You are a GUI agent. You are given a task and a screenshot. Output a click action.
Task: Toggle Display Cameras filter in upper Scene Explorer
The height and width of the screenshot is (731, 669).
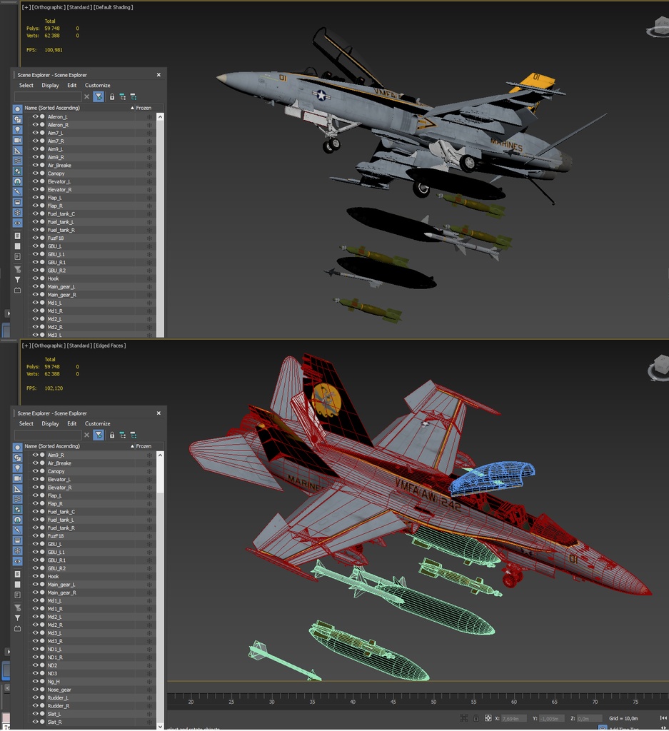pos(18,141)
